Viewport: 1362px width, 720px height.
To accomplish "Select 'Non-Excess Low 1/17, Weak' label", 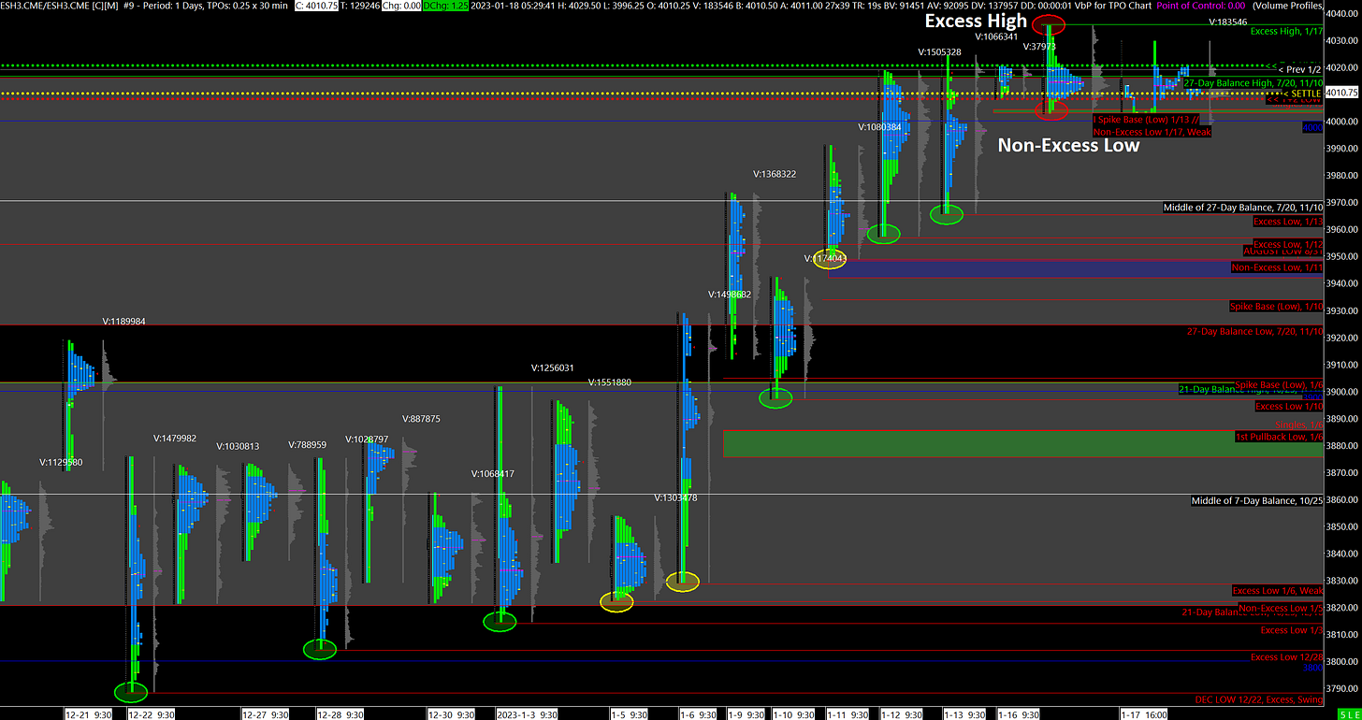I will click(x=1152, y=132).
